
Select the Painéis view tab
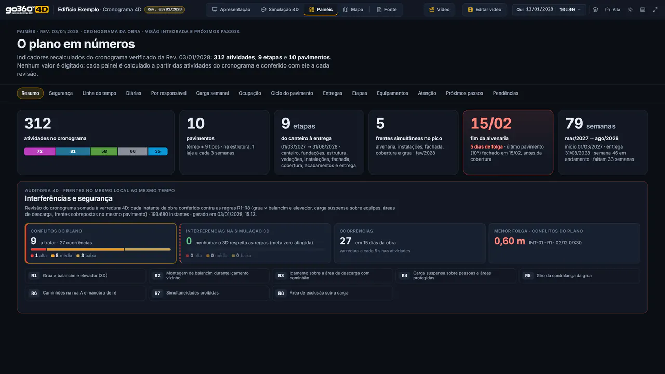(321, 10)
